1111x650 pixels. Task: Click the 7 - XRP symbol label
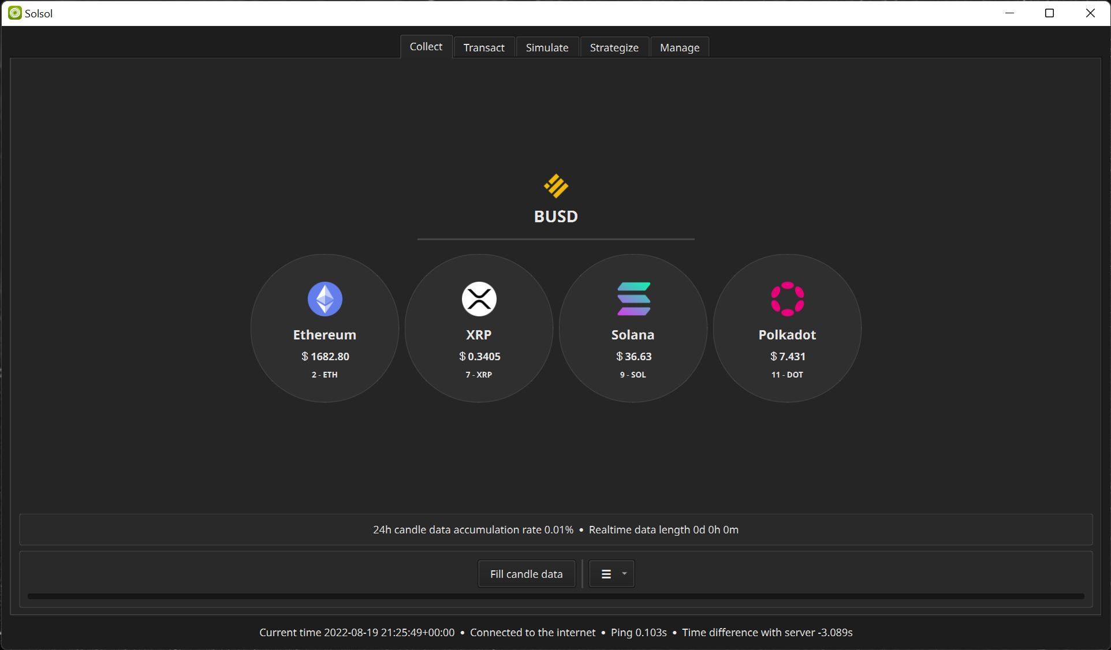[479, 375]
